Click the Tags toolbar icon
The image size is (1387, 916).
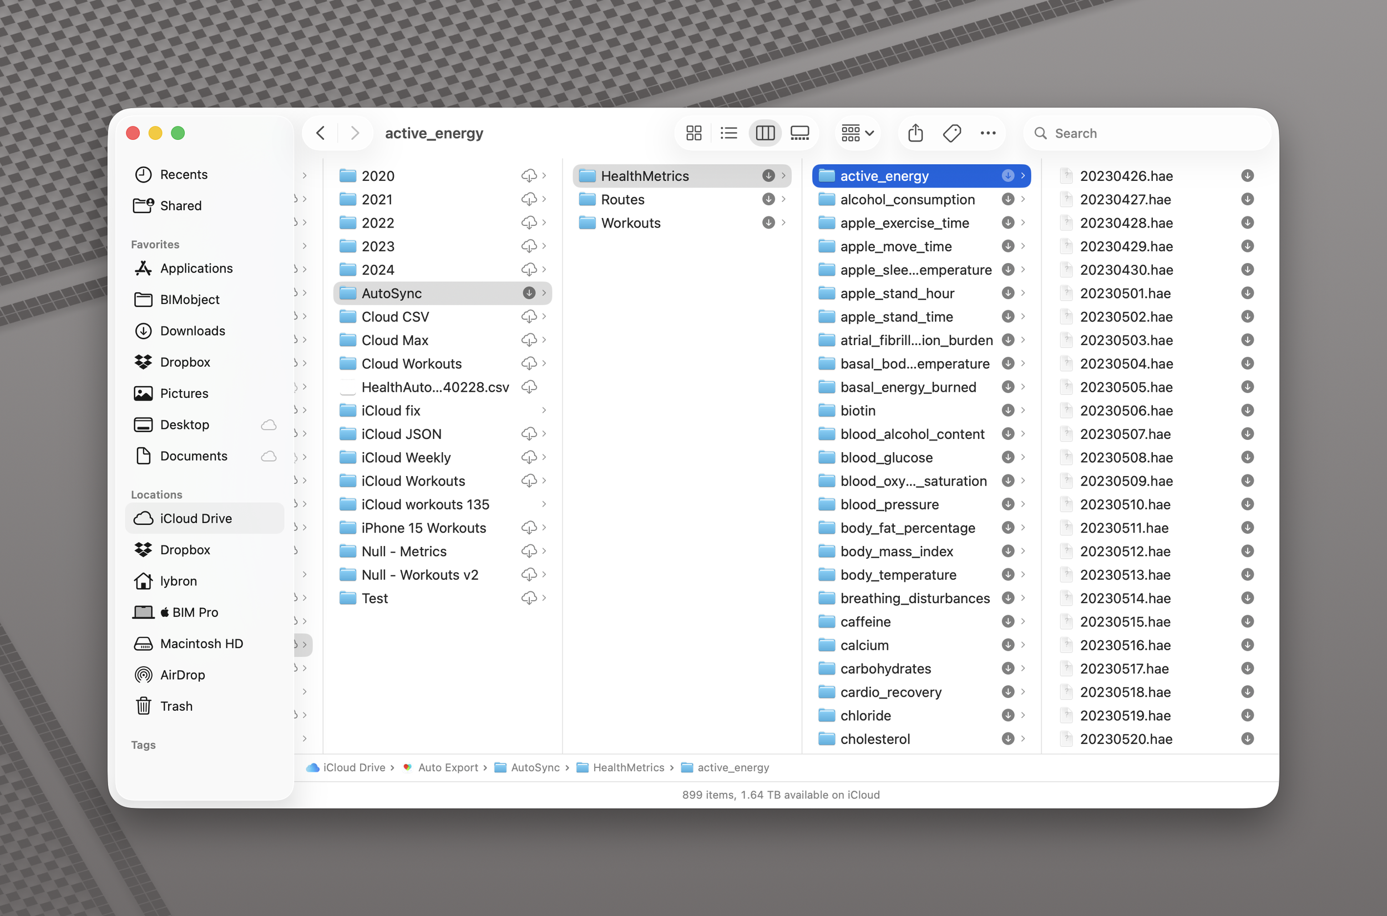[951, 133]
